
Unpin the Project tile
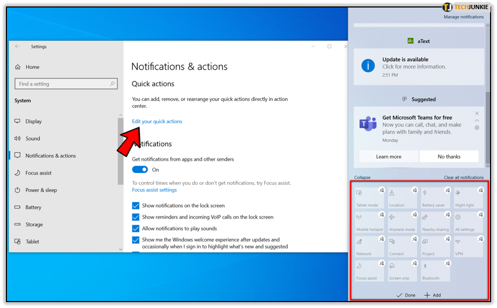448,239
